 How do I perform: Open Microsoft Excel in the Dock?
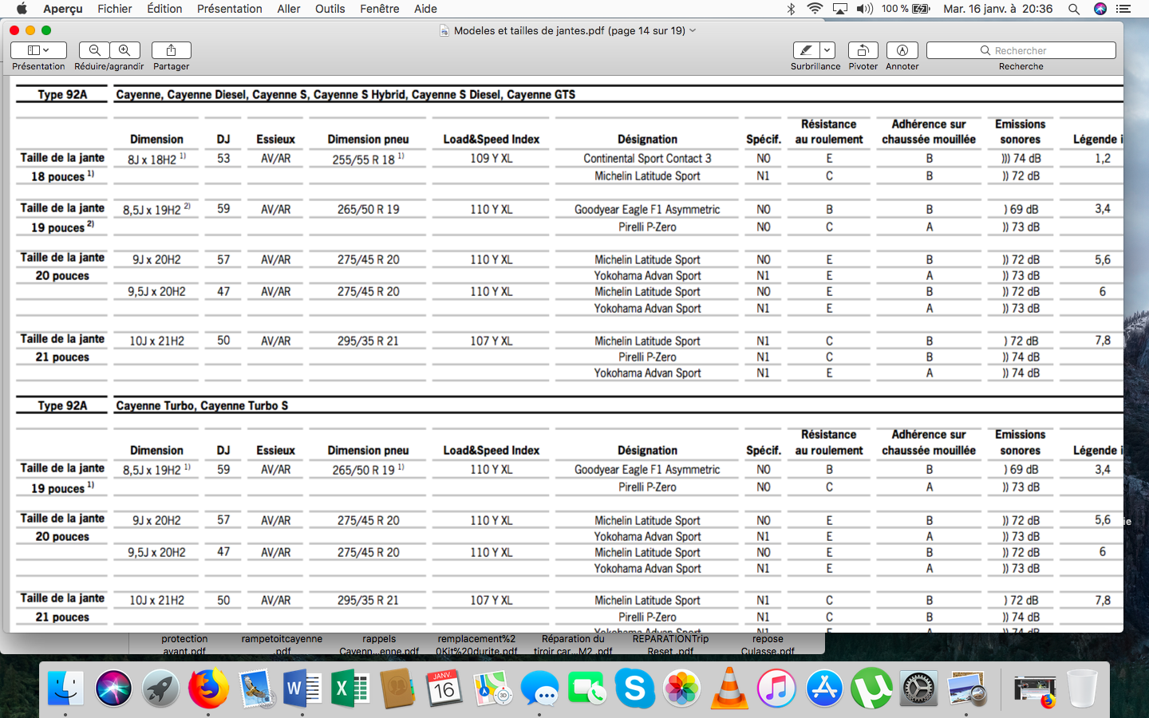point(349,688)
